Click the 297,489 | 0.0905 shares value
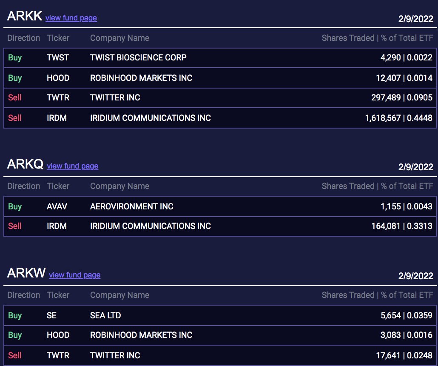 [402, 97]
